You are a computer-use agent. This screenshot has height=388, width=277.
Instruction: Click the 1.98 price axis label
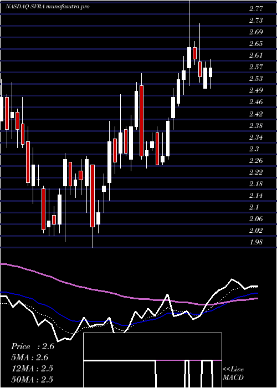tap(256, 242)
